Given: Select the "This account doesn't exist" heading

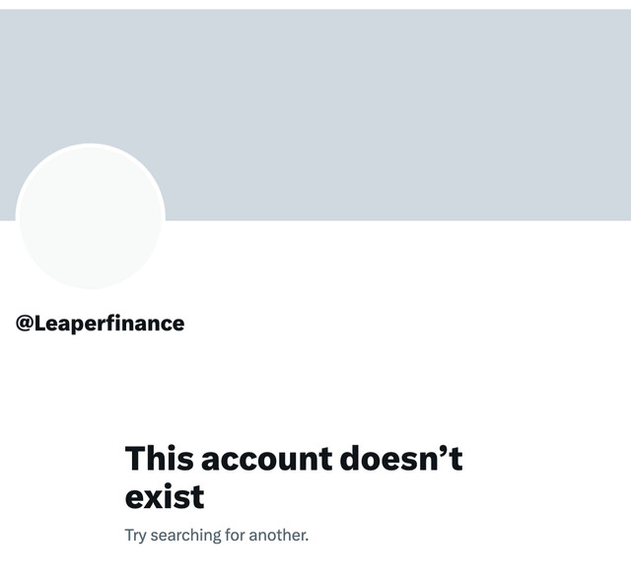Looking at the screenshot, I should click(x=294, y=477).
